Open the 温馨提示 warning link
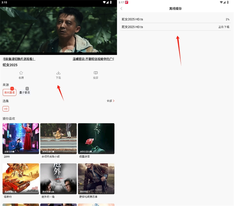Viewport: 234px width, 206px height. coord(93,59)
